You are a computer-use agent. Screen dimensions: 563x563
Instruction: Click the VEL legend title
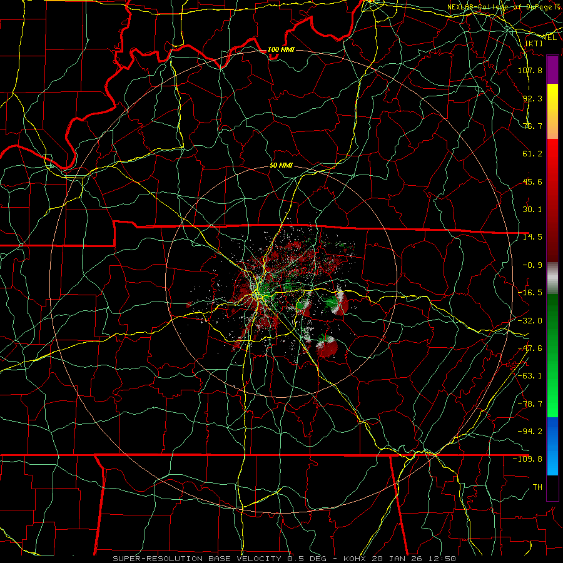[x=550, y=38]
